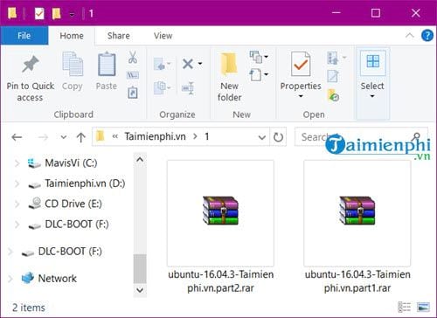Click navigation pane scroll down arrow

pyautogui.click(x=140, y=290)
